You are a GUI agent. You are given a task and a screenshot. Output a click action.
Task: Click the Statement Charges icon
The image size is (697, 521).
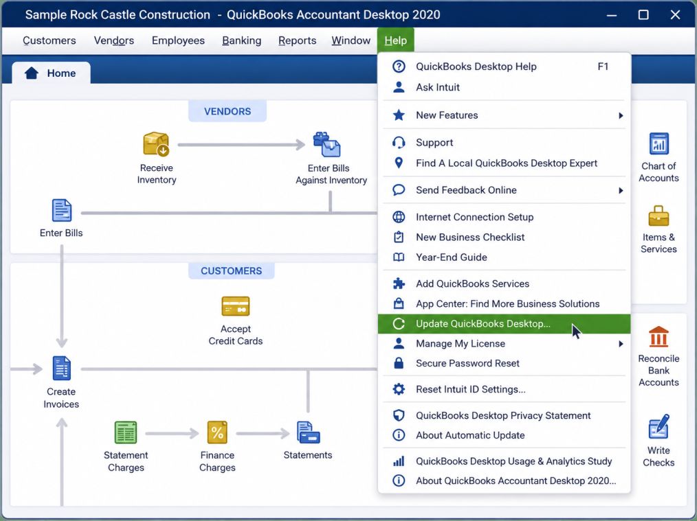126,432
